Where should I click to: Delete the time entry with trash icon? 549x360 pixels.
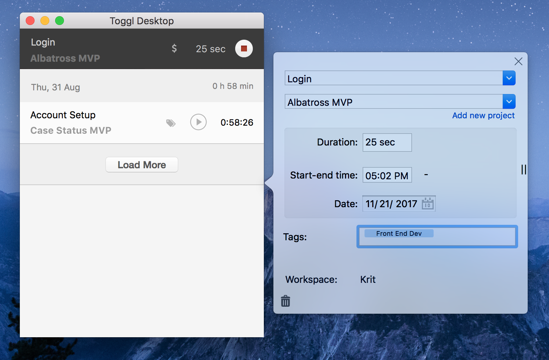[286, 301]
